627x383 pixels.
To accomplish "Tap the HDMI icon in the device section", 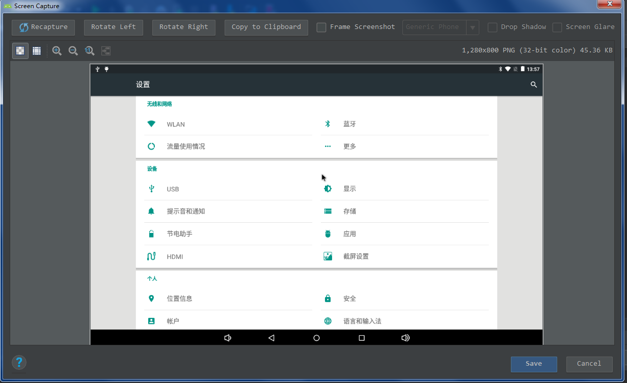I will click(151, 256).
